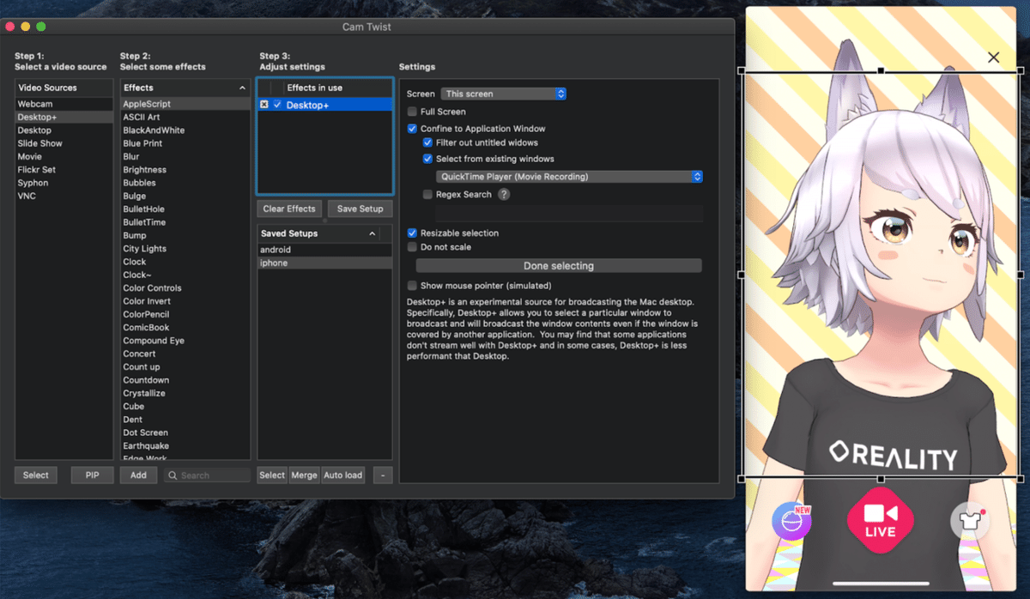Toggle Confine to Application Window
This screenshot has width=1030, height=599.
coord(412,129)
